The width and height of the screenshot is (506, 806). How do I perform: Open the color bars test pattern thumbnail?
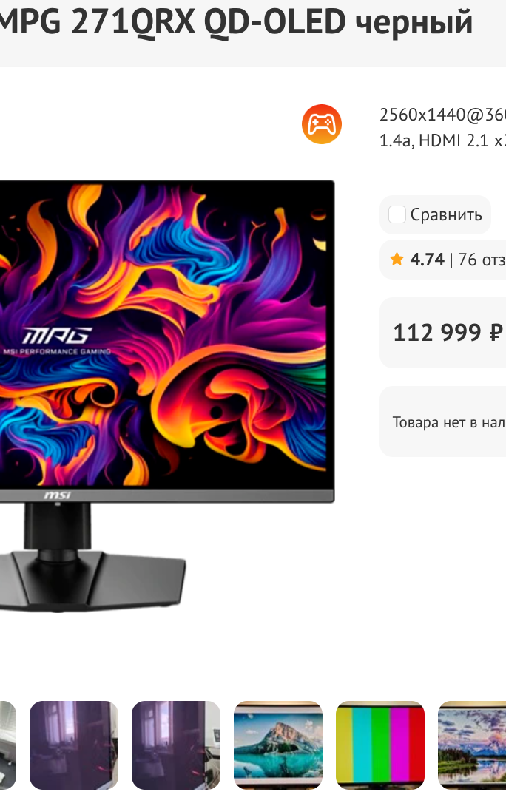[380, 745]
